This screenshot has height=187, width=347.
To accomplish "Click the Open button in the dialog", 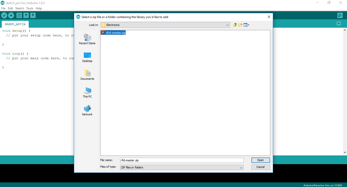I will tap(261, 160).
